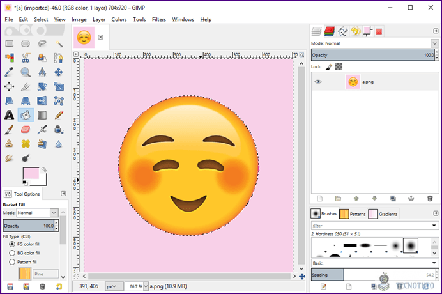Select the Airbrush tool
Screen dimensions: 442x294
pyautogui.click(x=42, y=130)
